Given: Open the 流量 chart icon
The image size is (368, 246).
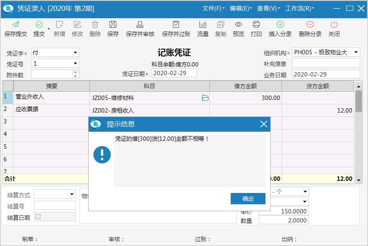Looking at the screenshot, I should pyautogui.click(x=203, y=24).
